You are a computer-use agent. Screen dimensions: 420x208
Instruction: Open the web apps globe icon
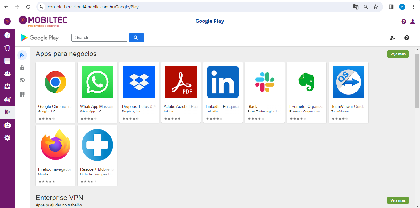(22, 80)
